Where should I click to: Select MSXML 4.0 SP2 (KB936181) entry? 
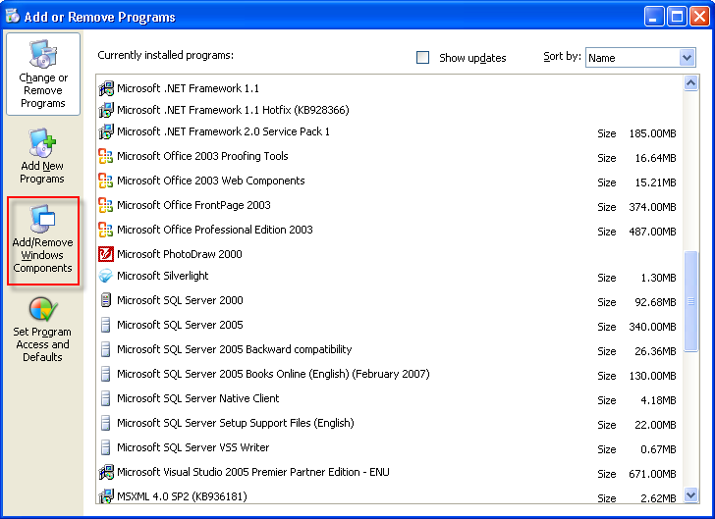(387, 495)
